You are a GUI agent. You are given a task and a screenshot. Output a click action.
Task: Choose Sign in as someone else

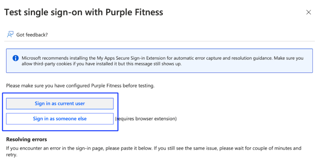pos(60,119)
